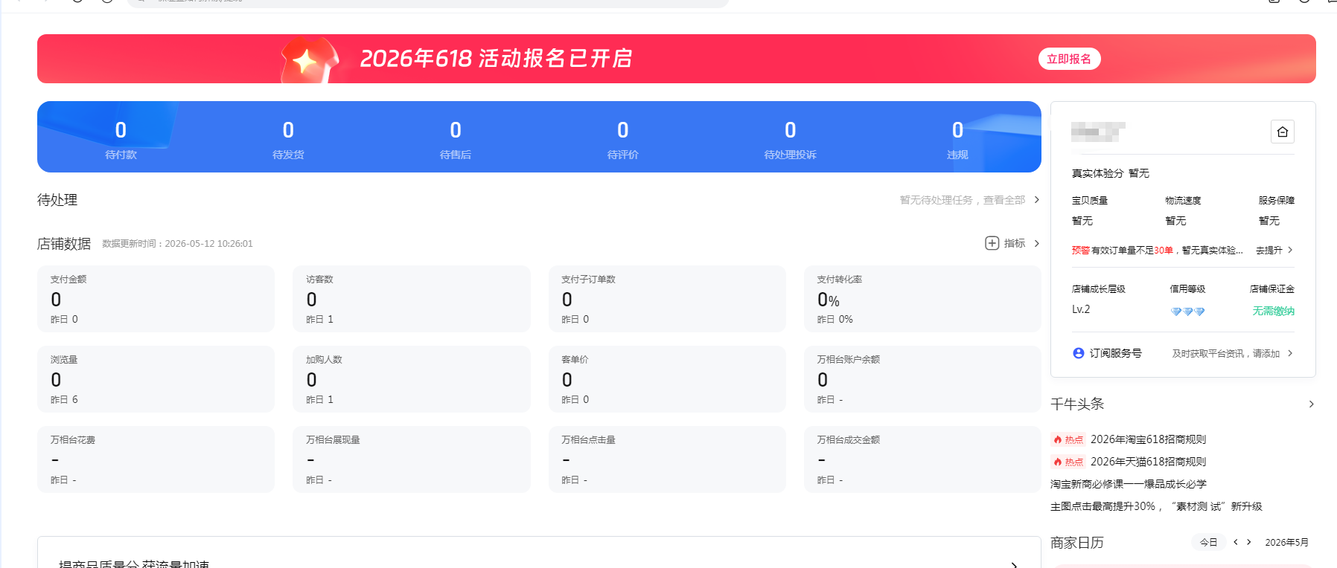Click the 千牛头条 section title
The height and width of the screenshot is (568, 1337).
pos(1077,404)
